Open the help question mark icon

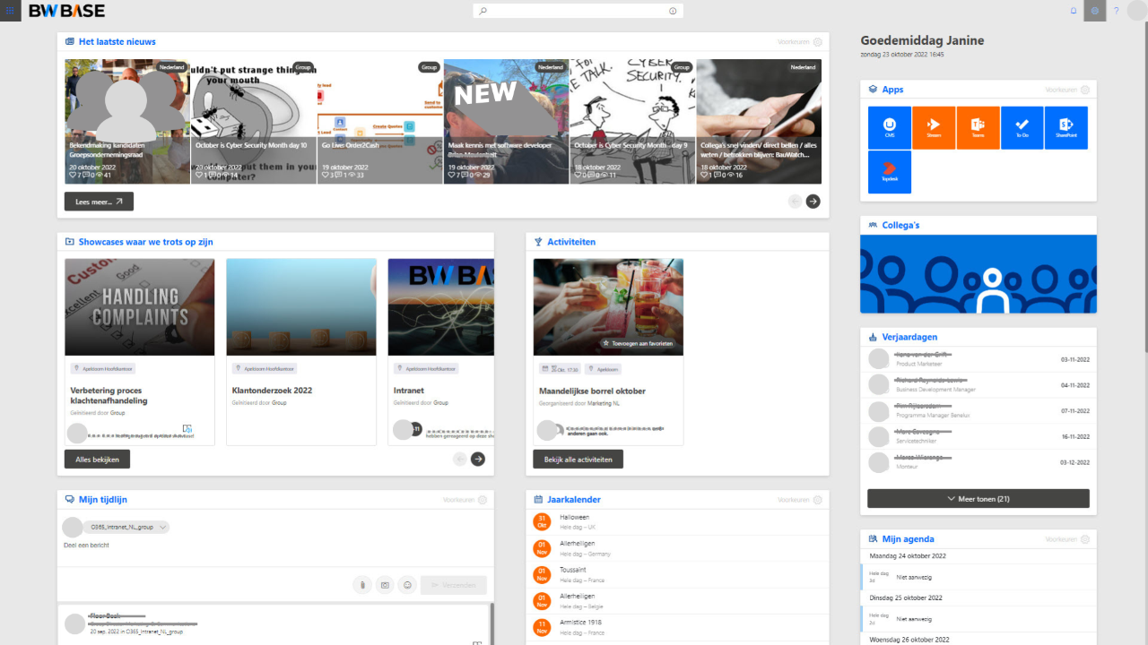pyautogui.click(x=1117, y=11)
